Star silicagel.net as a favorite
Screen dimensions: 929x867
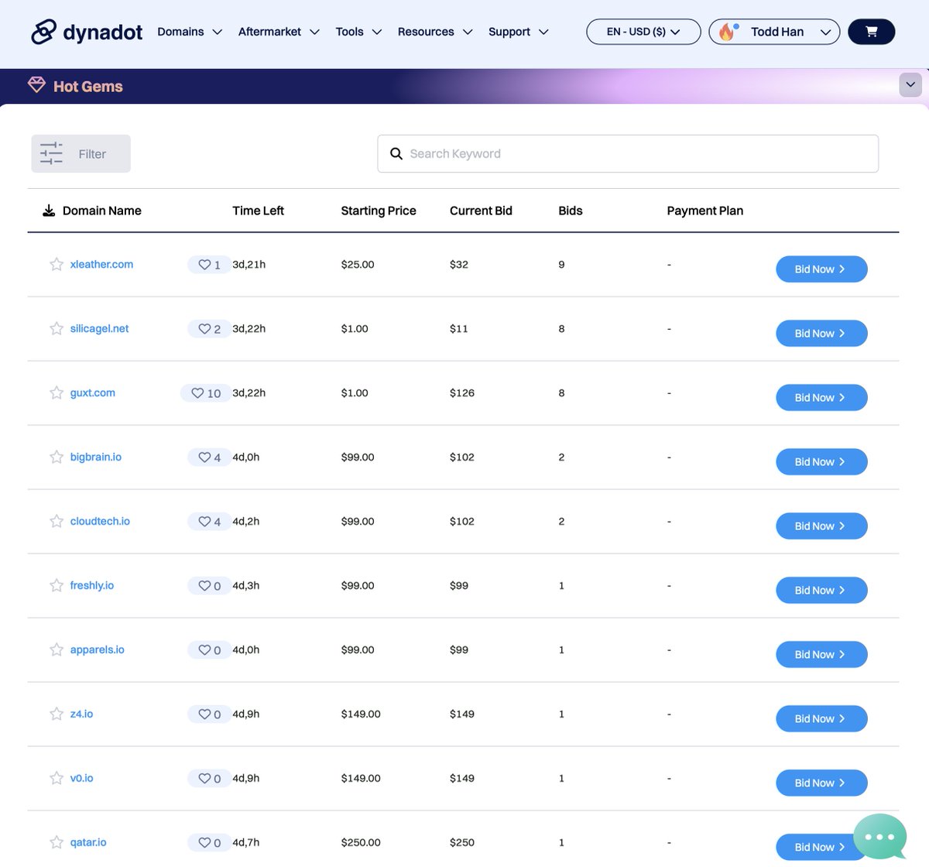tap(57, 328)
